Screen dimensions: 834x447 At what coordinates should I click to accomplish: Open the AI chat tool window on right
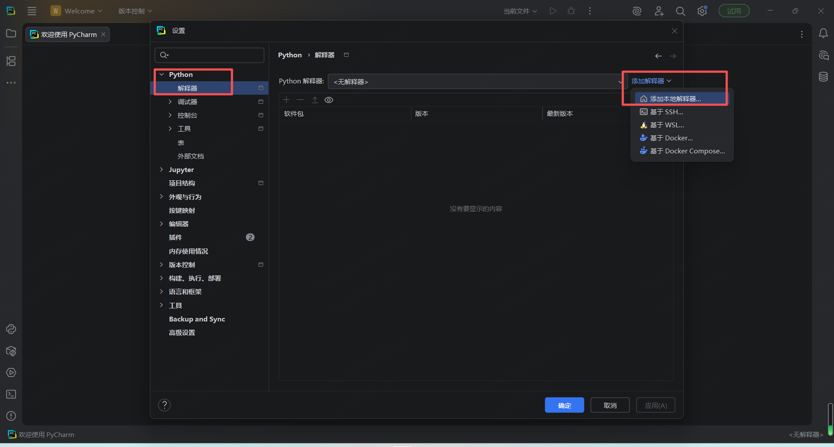823,55
